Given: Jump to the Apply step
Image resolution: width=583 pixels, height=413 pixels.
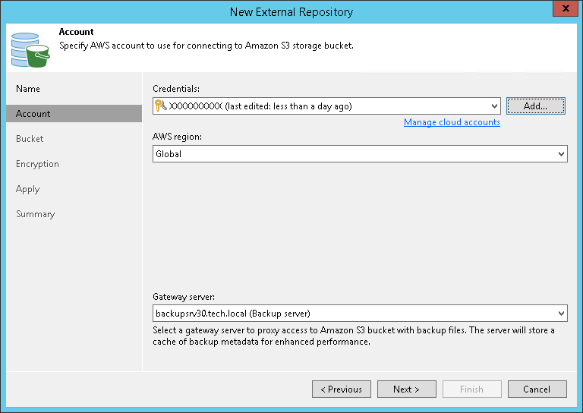Looking at the screenshot, I should click(x=27, y=189).
